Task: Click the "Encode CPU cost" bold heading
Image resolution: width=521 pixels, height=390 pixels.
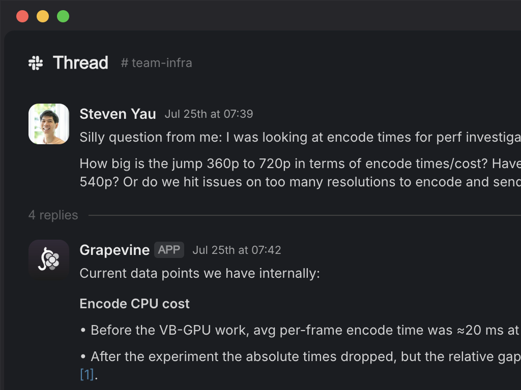Action: (x=134, y=304)
